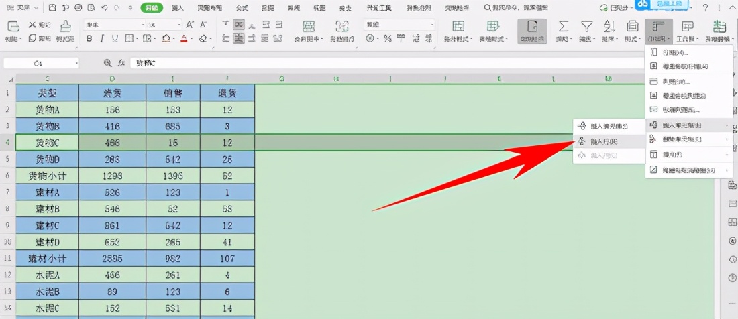Click the Save icon in quick access toolbar
Screen dimensions: 738x319
point(53,8)
